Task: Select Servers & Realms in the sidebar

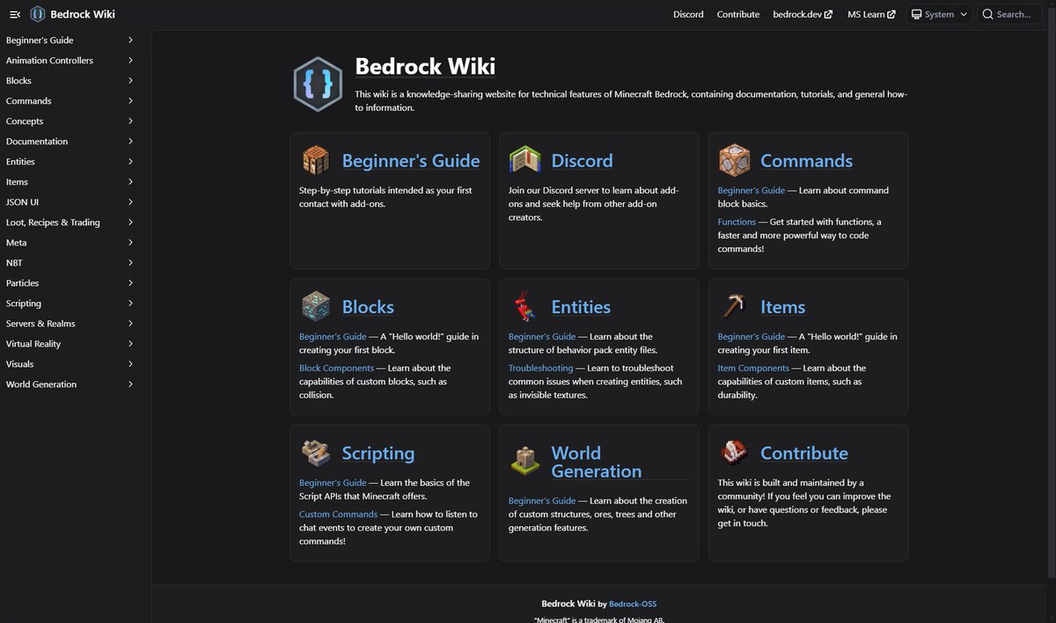Action: (40, 324)
